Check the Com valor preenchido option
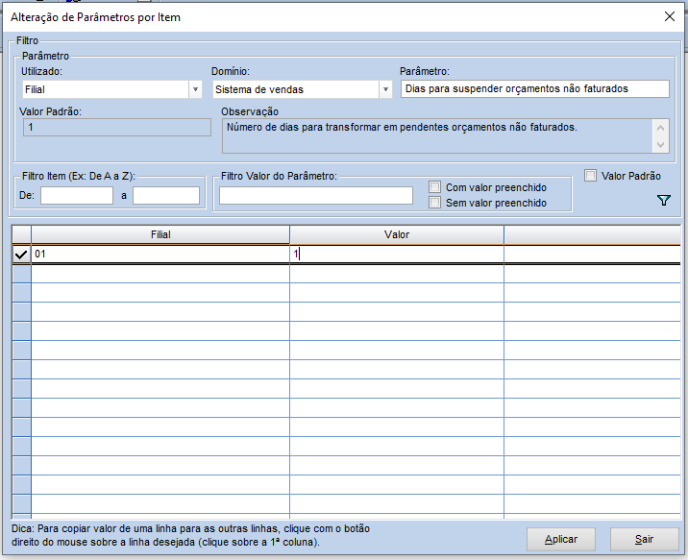The width and height of the screenshot is (688, 560). tap(435, 187)
